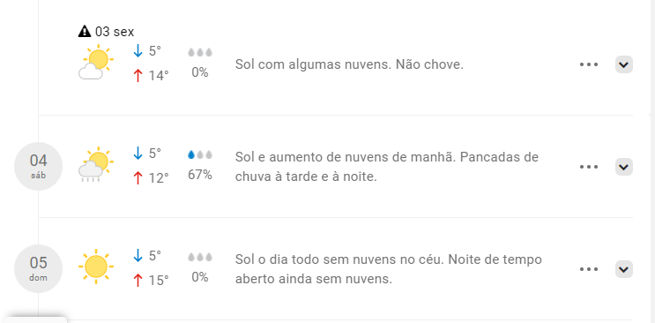The height and width of the screenshot is (323, 655).
Task: Expand the Saturday 04 forecast details chevron
Action: point(623,167)
